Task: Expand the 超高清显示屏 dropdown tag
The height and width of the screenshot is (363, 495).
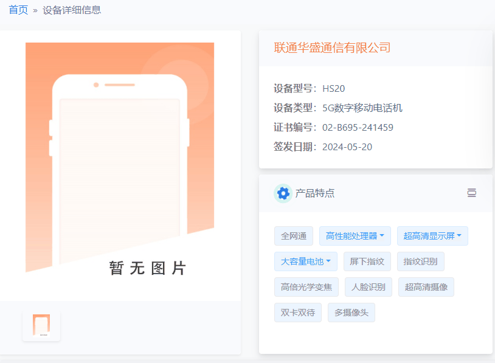Action: [x=432, y=236]
